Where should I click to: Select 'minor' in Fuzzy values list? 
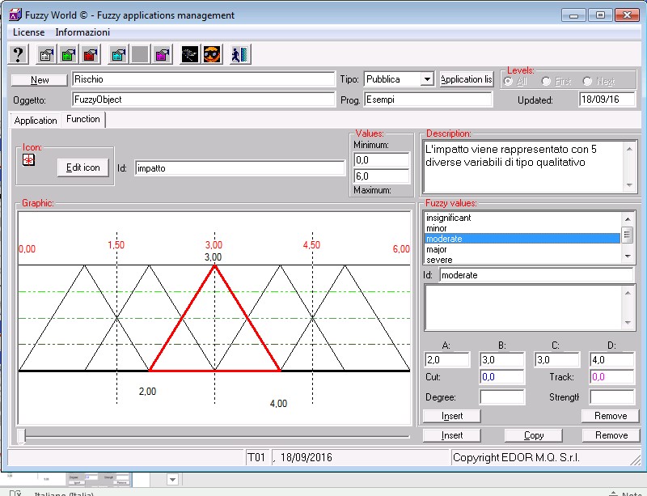coord(522,228)
